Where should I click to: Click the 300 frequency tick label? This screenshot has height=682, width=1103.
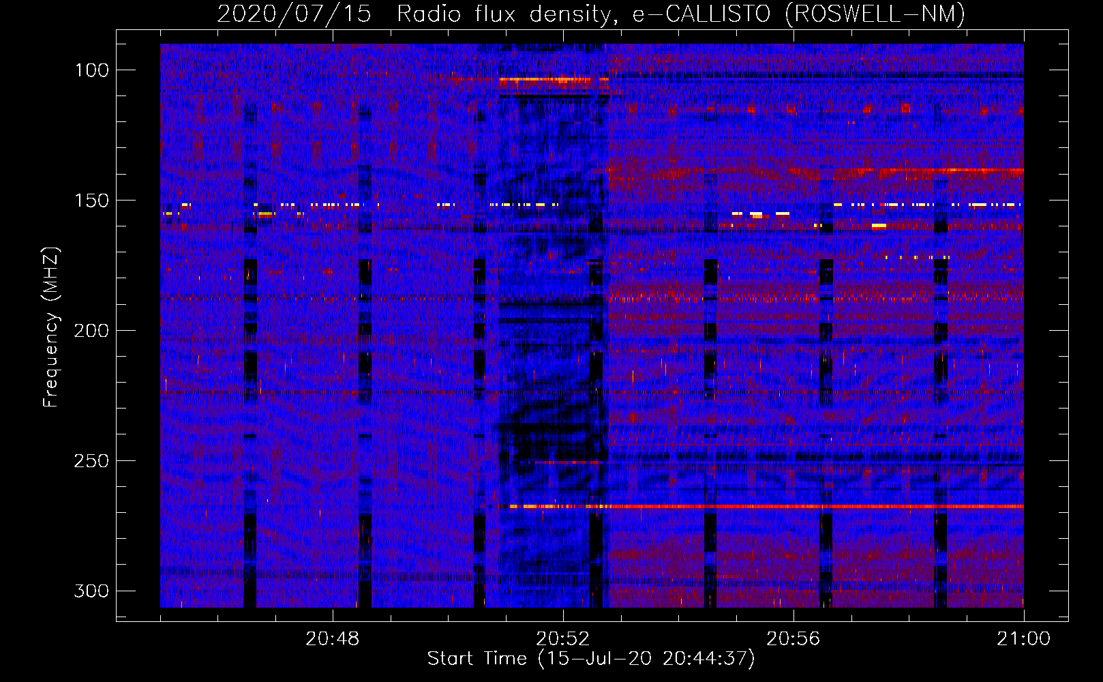[91, 591]
